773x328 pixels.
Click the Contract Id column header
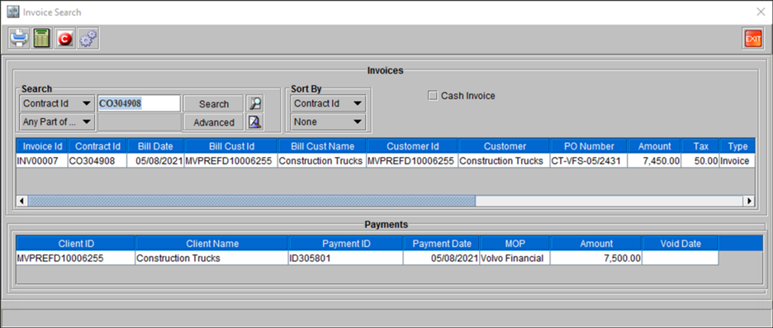coord(97,146)
